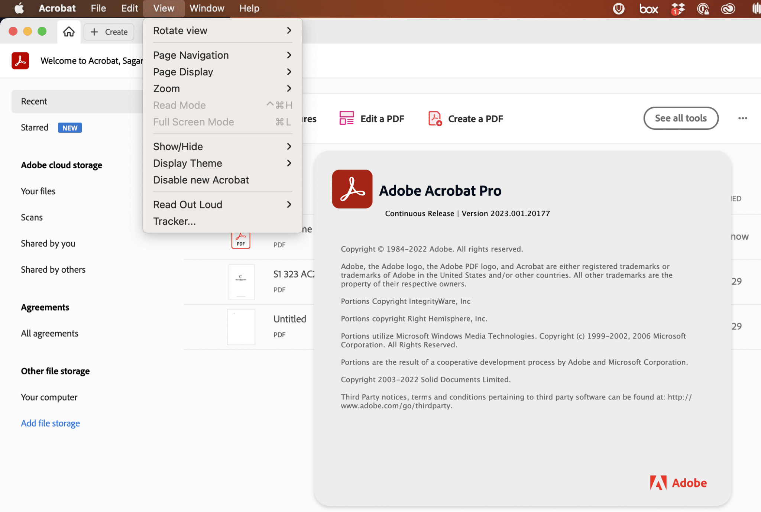Open the Untitled PDF thumbnail
761x512 pixels.
(241, 327)
